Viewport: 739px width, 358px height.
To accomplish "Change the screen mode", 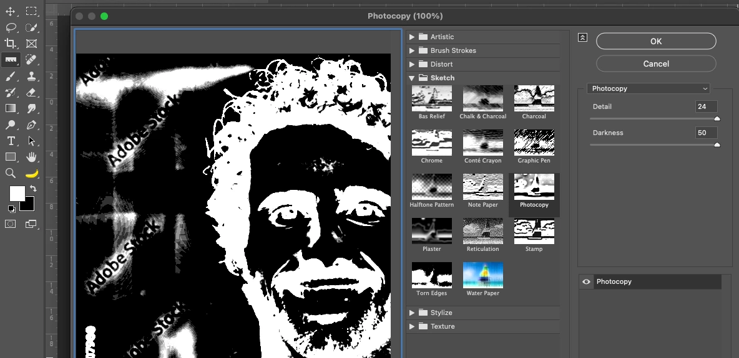I will (x=31, y=224).
